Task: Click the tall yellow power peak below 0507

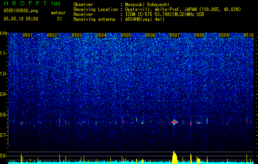Action: point(175,157)
